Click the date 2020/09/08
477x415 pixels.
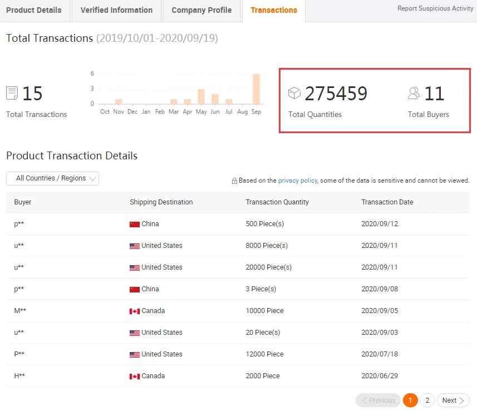380,289
